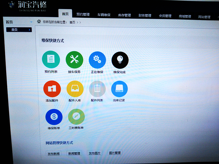
Task: Click the 发布新闻 button
Action: (x=53, y=154)
